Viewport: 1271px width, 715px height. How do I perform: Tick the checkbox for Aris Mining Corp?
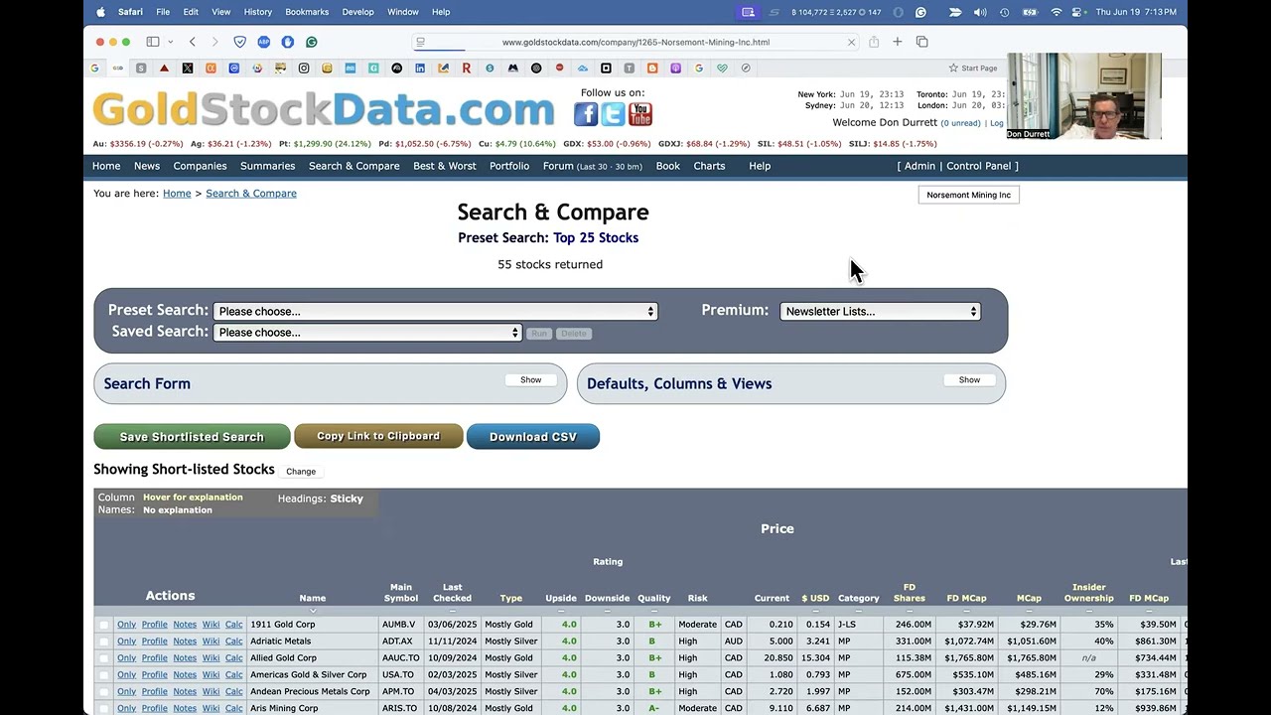(104, 708)
